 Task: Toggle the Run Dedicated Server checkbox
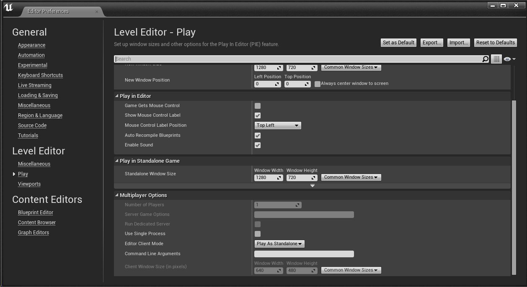click(258, 224)
